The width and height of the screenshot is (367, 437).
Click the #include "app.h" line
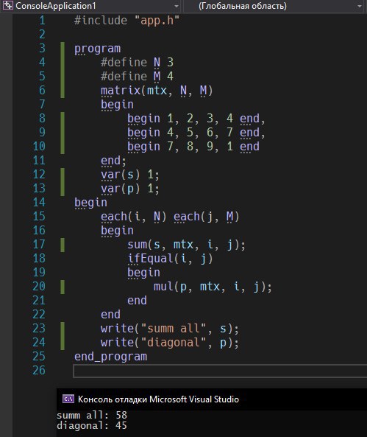coord(127,21)
